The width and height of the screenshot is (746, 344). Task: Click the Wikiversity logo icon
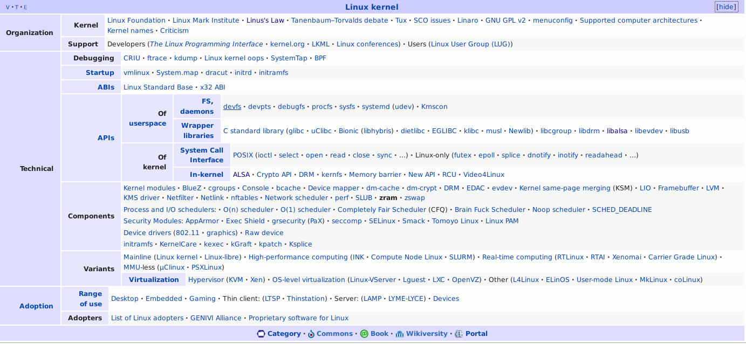400,334
